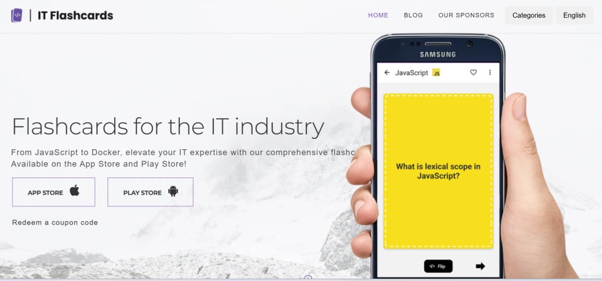
Task: Open the Categories dropdown
Action: (x=529, y=15)
